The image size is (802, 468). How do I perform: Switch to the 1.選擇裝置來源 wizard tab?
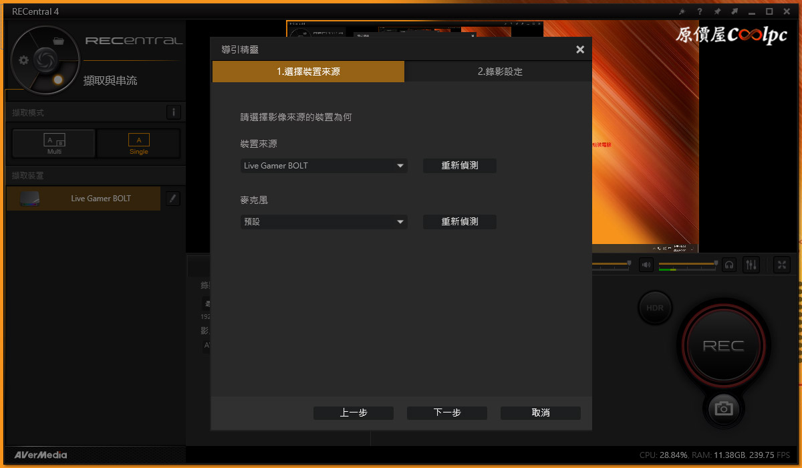[308, 72]
